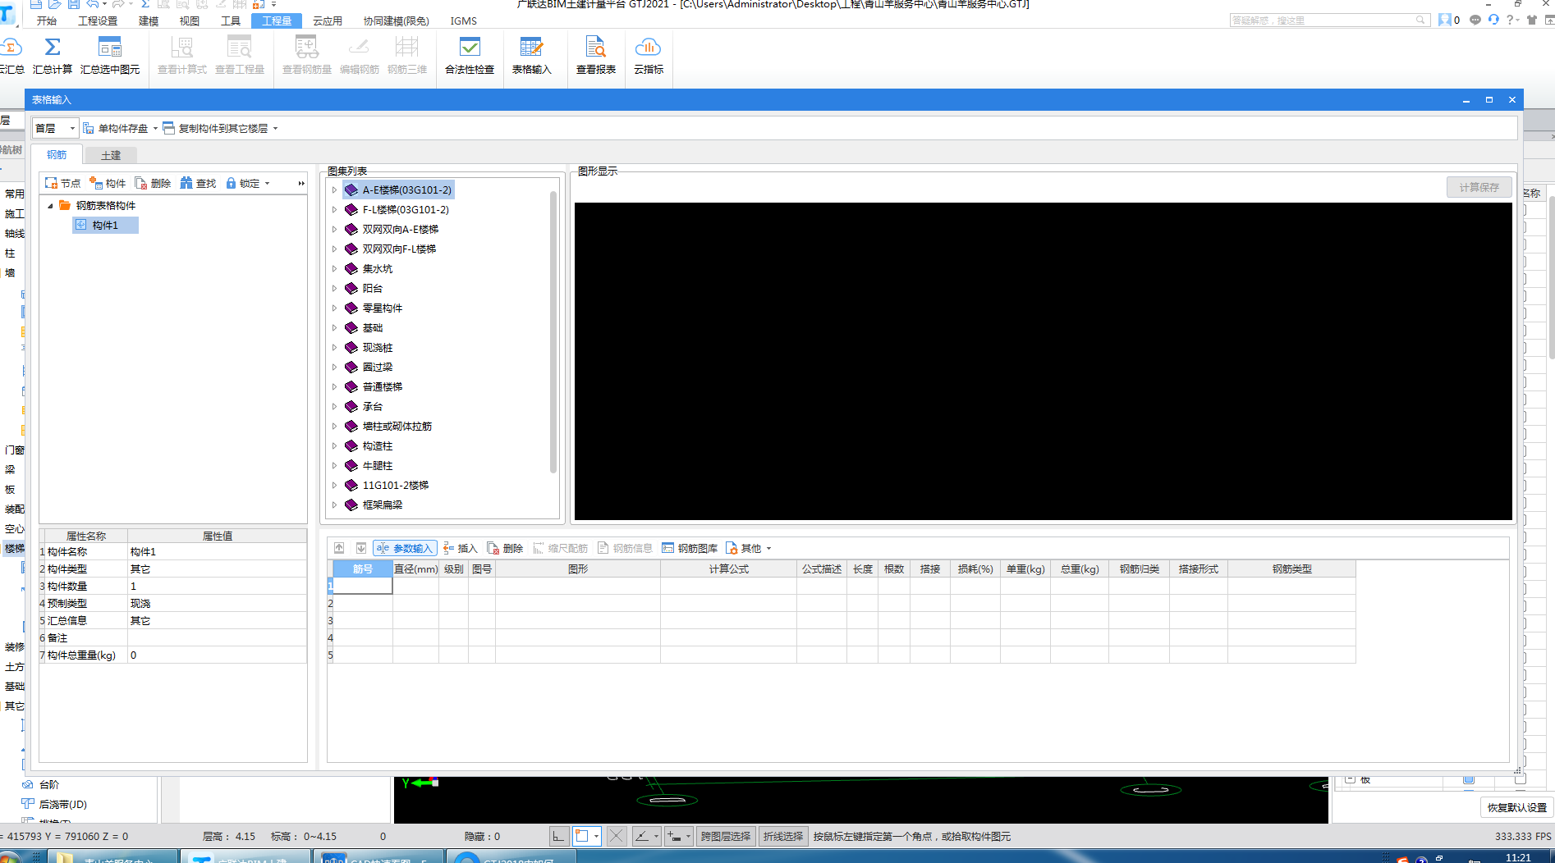Open the 其他 dropdown in rebar toolbar
Viewport: 1555px width, 863px height.
tap(749, 548)
